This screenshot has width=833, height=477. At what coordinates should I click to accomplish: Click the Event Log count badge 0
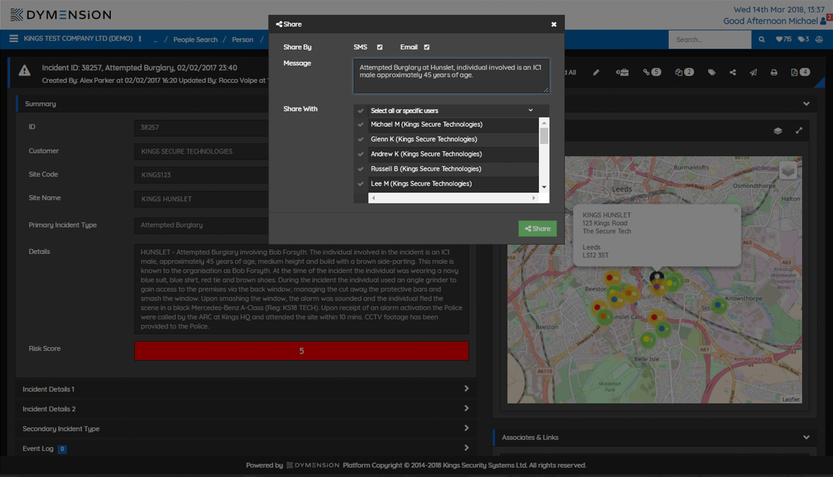(x=62, y=449)
